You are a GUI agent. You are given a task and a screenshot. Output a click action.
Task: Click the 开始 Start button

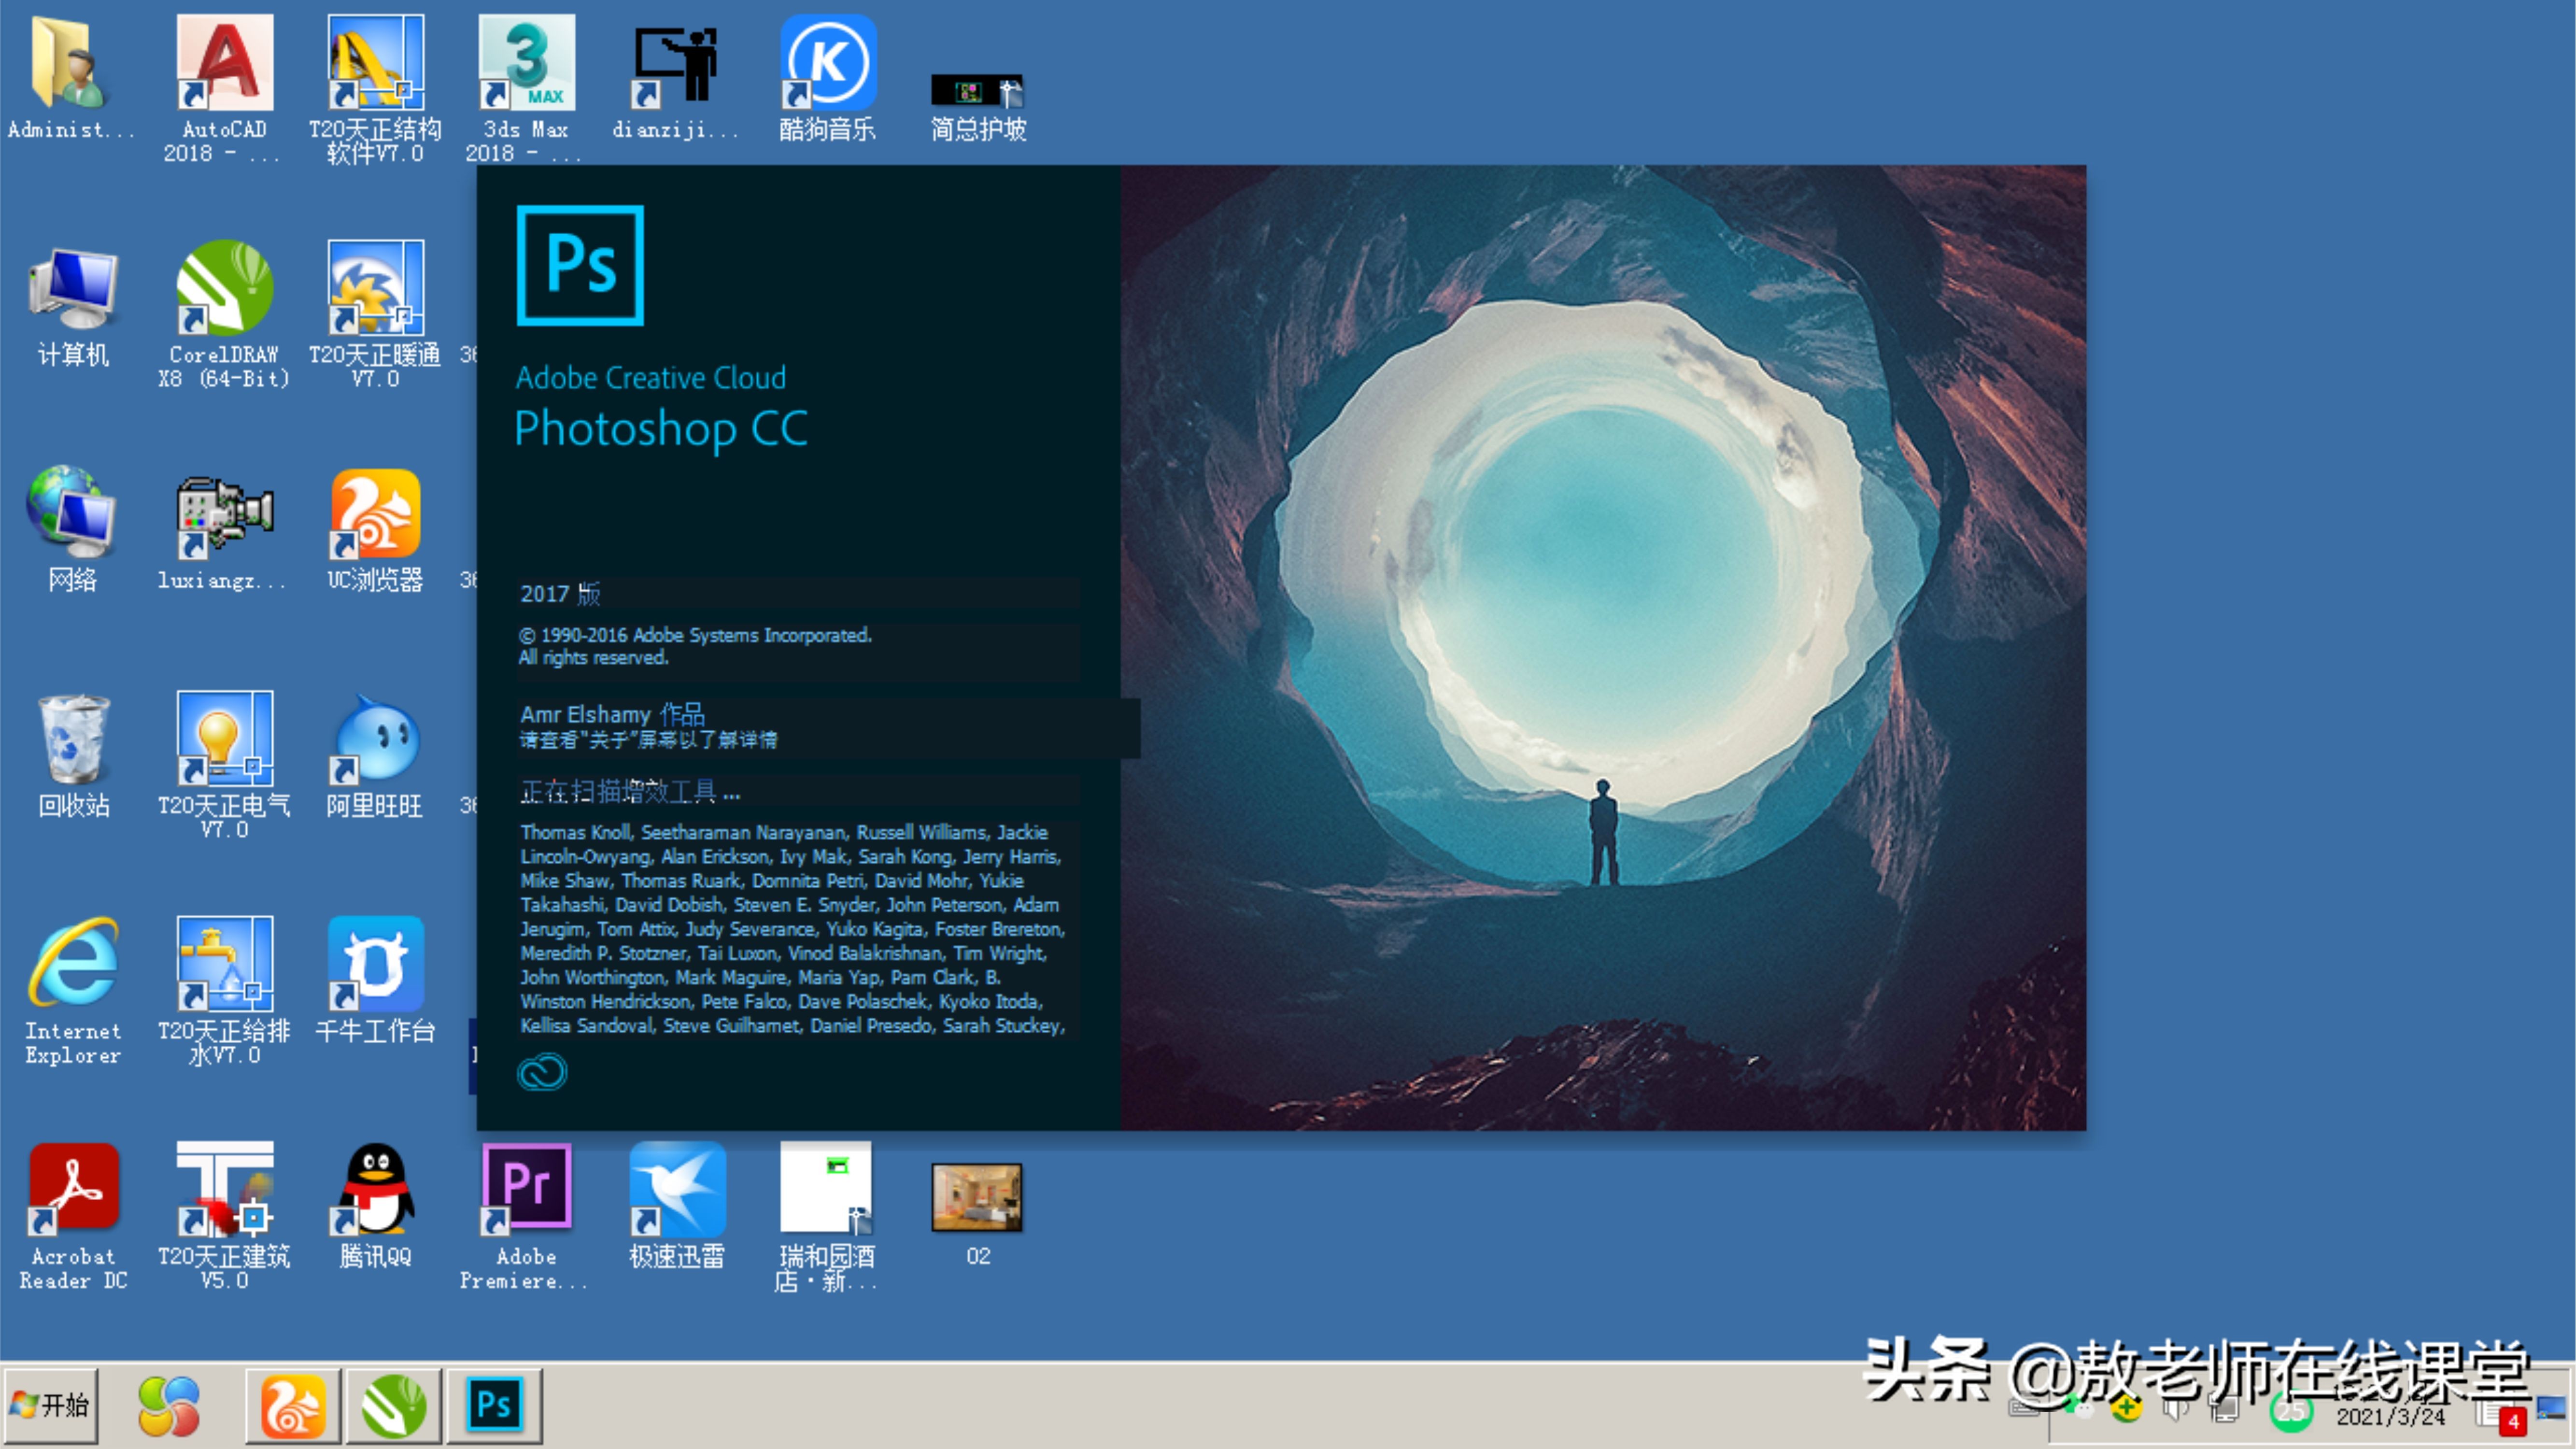click(51, 1405)
